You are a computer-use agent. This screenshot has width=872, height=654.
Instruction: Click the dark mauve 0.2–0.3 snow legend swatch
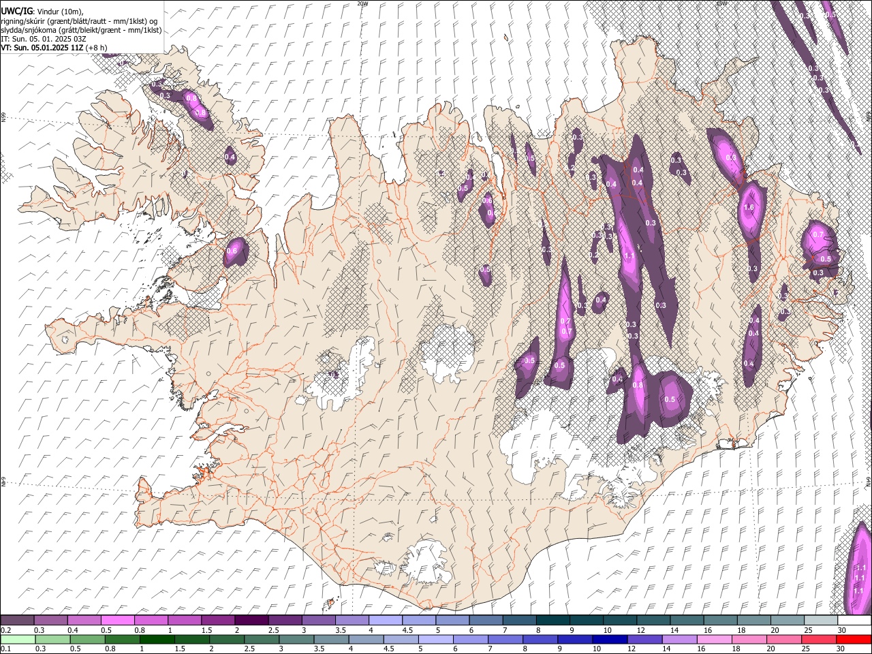[17, 621]
